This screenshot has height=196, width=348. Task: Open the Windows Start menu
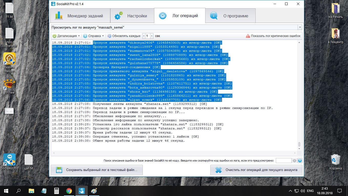click(6, 191)
